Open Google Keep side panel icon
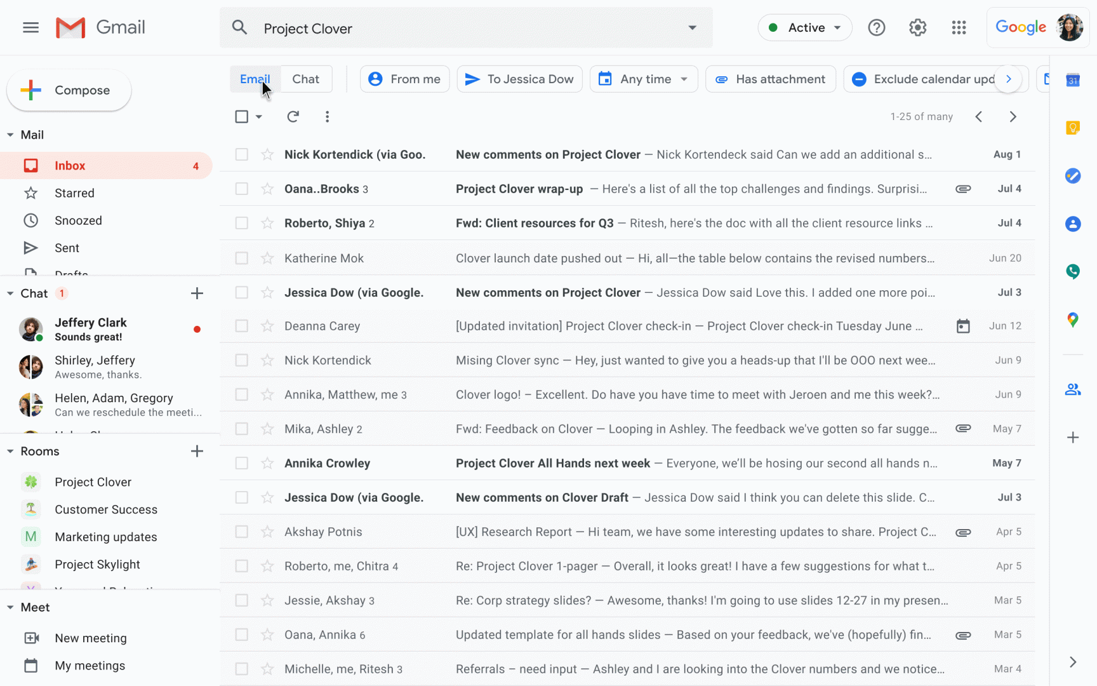 point(1072,128)
